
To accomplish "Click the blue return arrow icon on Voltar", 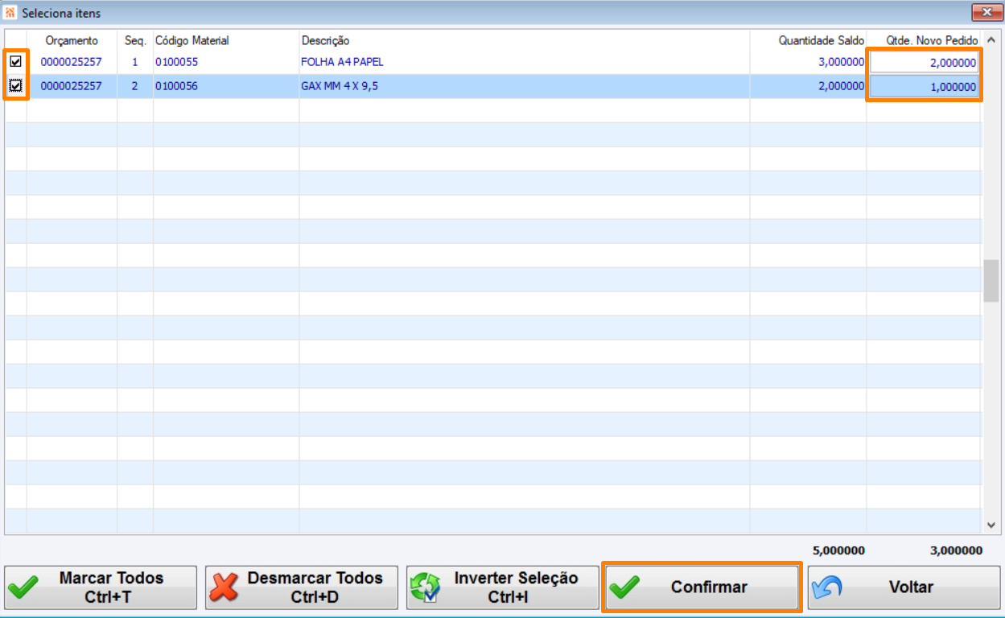I will coord(826,588).
